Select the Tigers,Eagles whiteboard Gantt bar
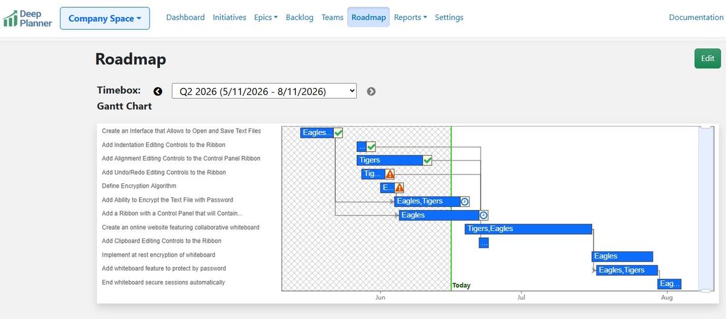 point(528,229)
